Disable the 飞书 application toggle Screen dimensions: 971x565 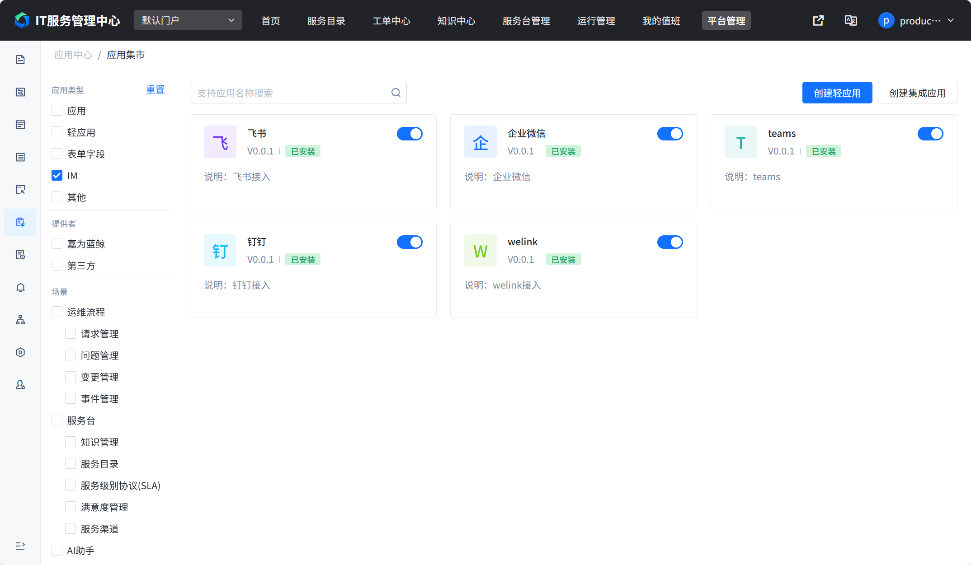coord(410,134)
